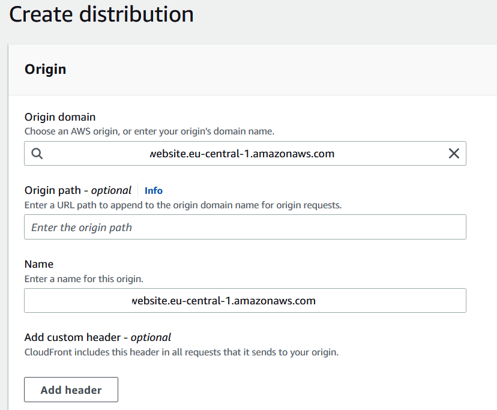Click the search icon inside Origin domain field
497x410 pixels.
(x=37, y=154)
